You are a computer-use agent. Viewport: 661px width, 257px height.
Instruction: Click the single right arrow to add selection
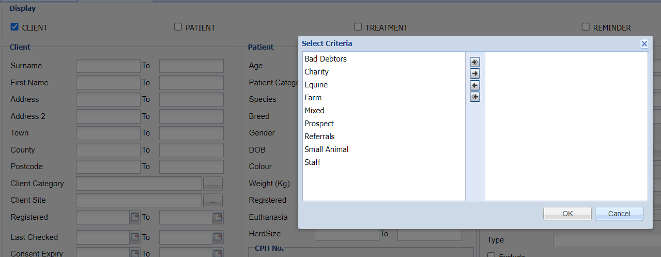(474, 73)
